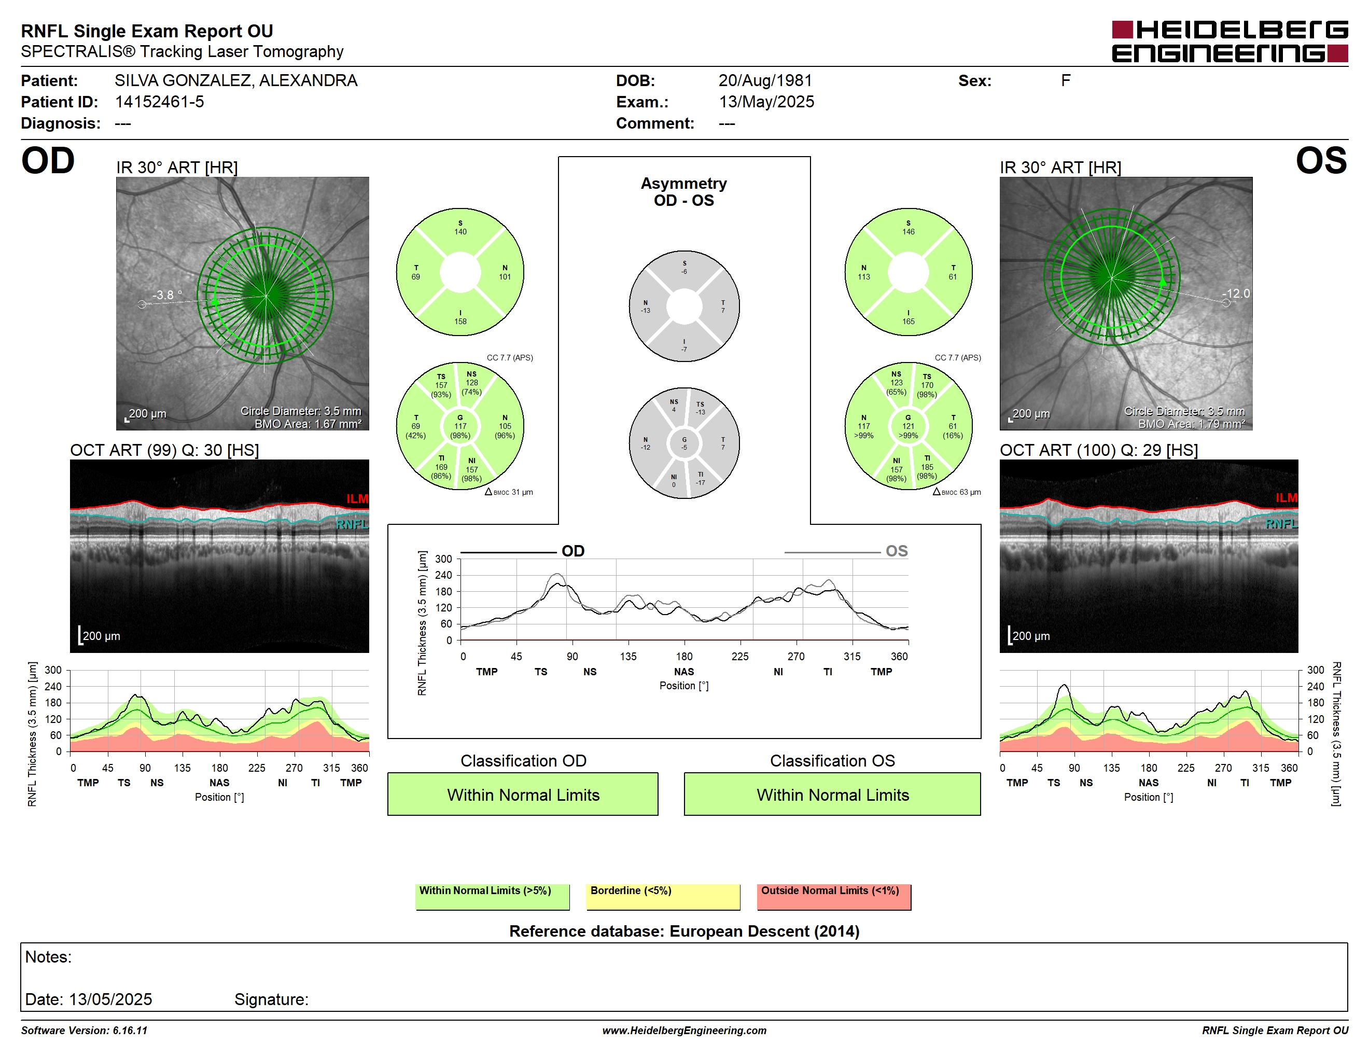Click the patient name SILVA GONZALEZ, ALEXANDRA
1369x1058 pixels.
236,80
